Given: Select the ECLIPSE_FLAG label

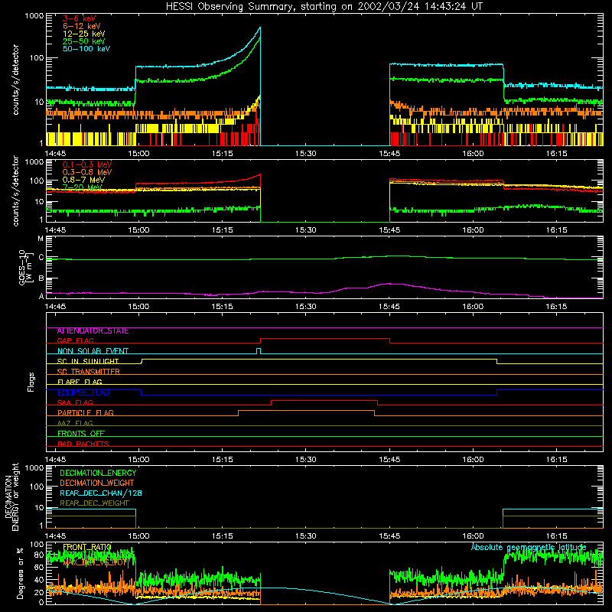Looking at the screenshot, I should click(83, 392).
